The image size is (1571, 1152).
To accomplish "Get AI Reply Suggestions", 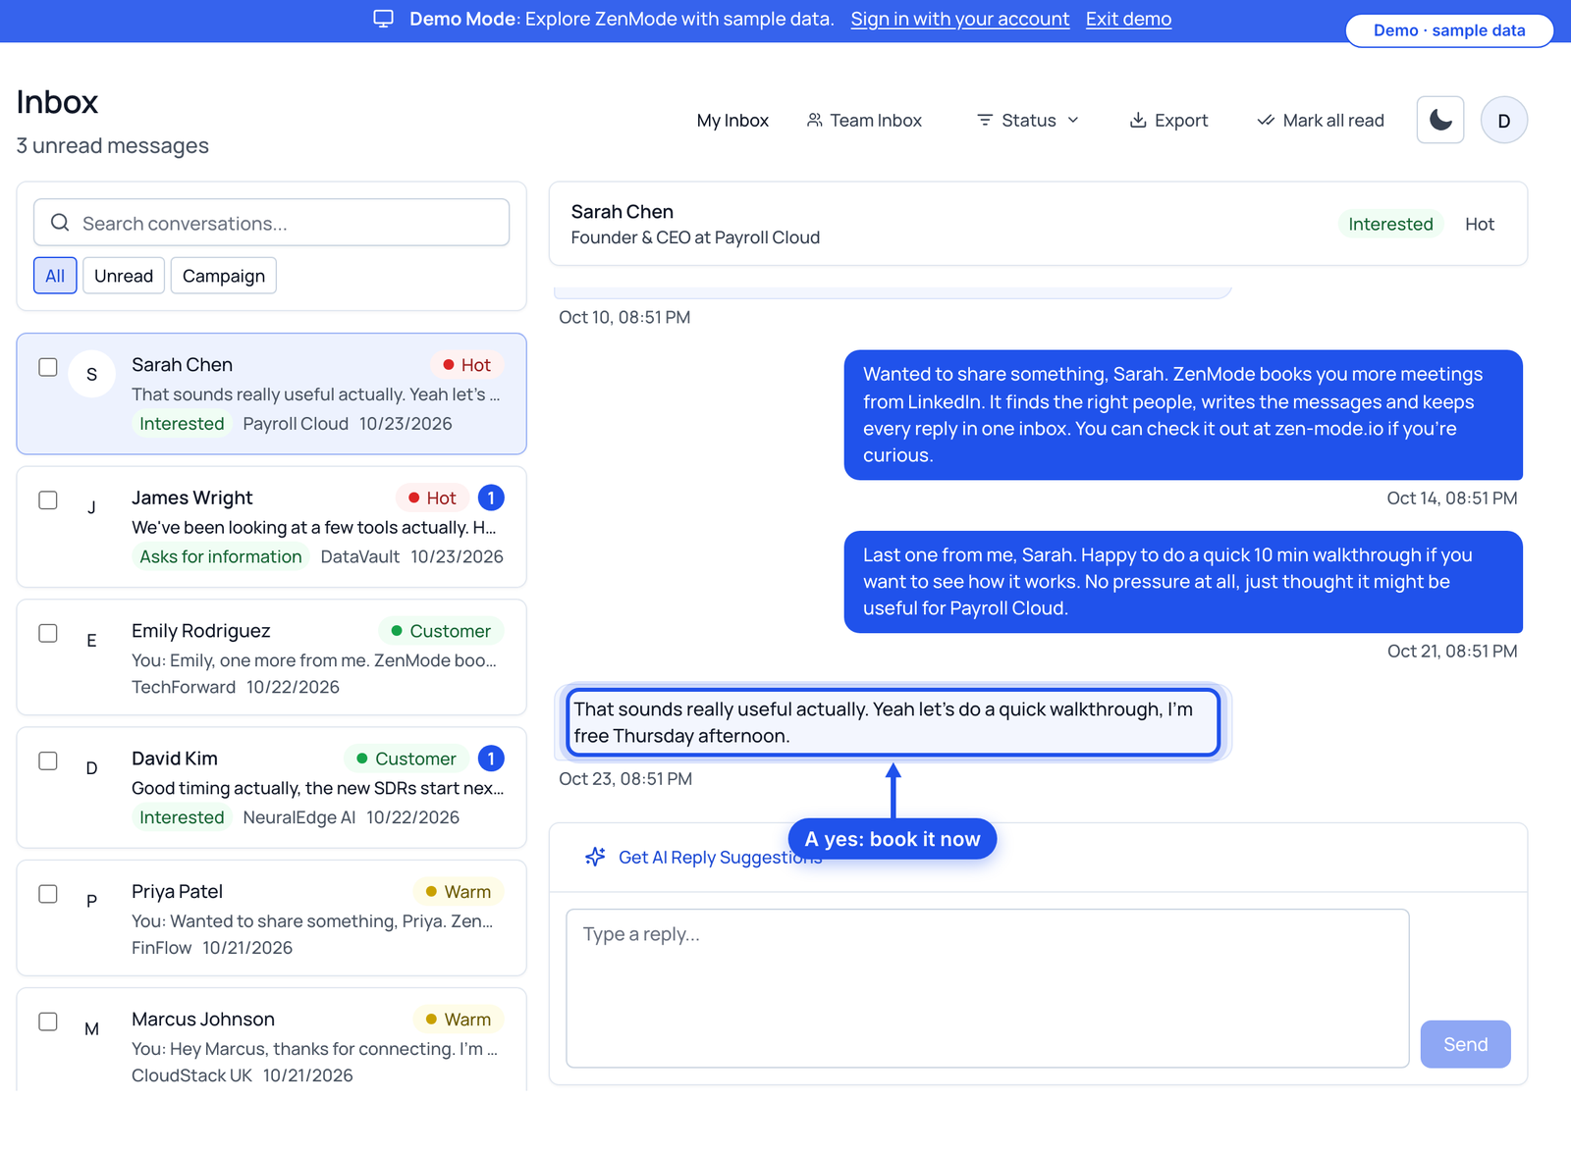I will tap(703, 857).
